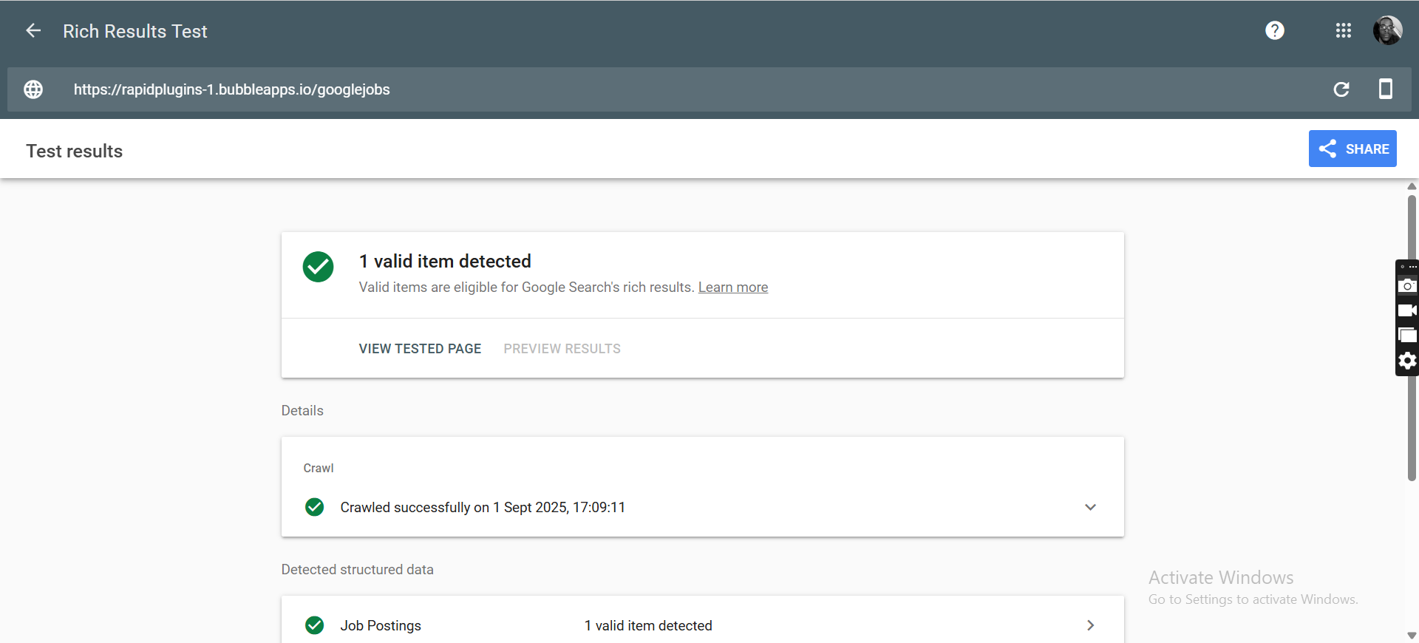The image size is (1419, 643).
Task: Follow the Learn more link
Action: pyautogui.click(x=732, y=288)
